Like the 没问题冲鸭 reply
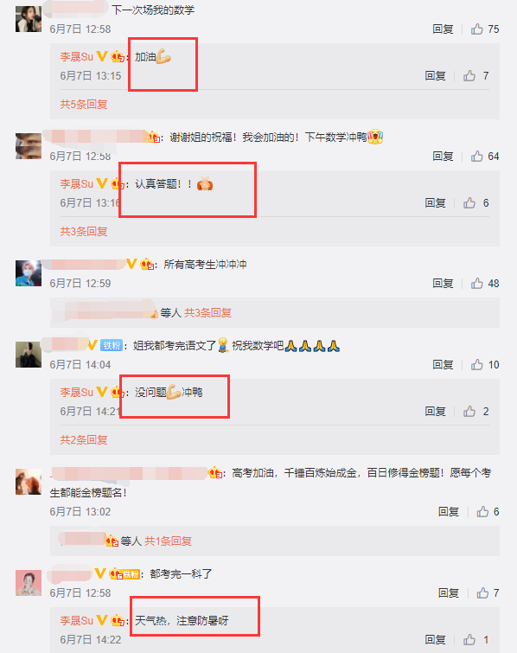The height and width of the screenshot is (653, 517). (469, 411)
